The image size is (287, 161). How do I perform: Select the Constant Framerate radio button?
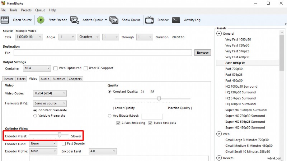(35, 111)
